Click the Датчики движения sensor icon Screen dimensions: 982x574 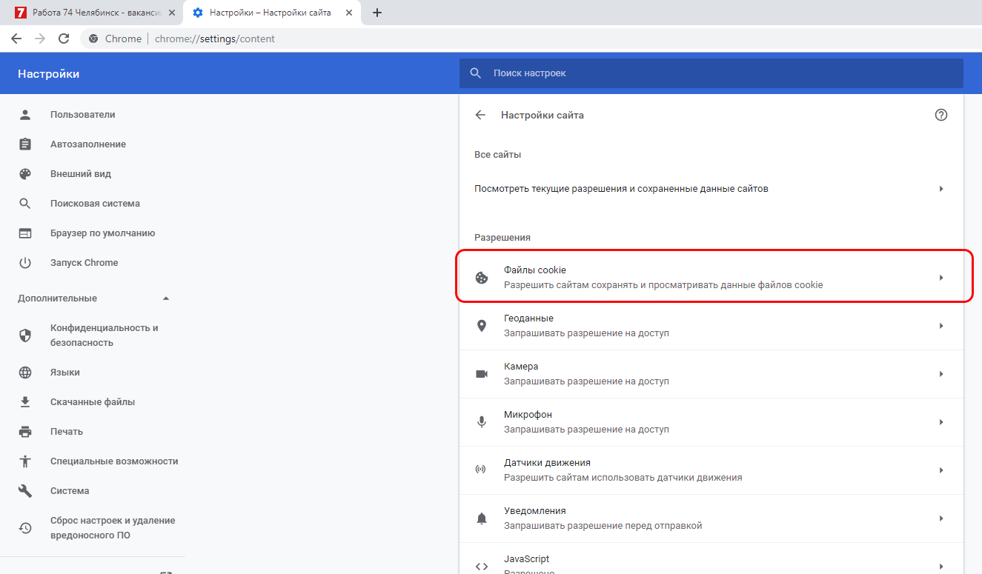pos(482,470)
